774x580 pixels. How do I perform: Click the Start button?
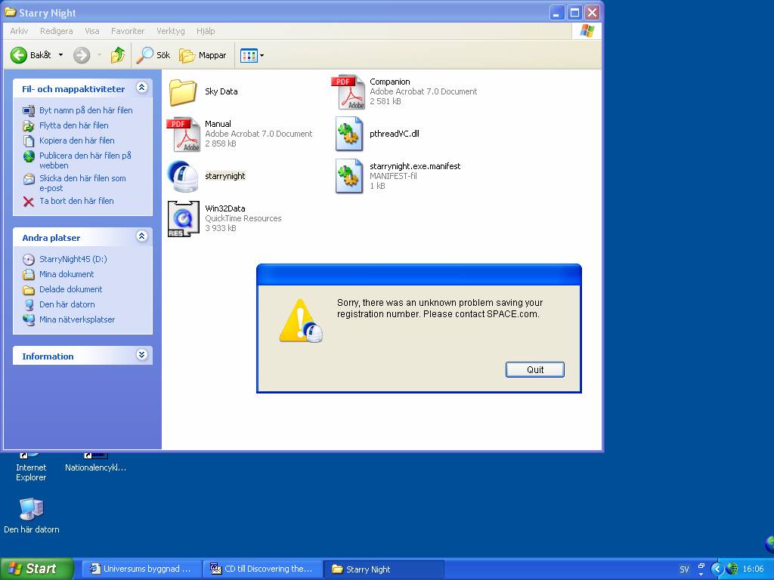point(37,569)
